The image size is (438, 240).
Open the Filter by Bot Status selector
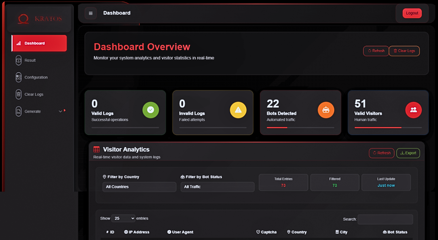click(217, 187)
